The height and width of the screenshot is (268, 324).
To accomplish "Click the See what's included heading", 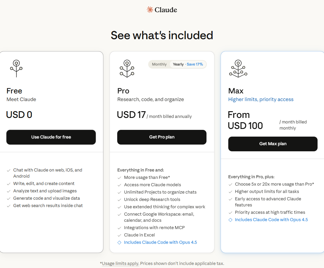I will [162, 35].
